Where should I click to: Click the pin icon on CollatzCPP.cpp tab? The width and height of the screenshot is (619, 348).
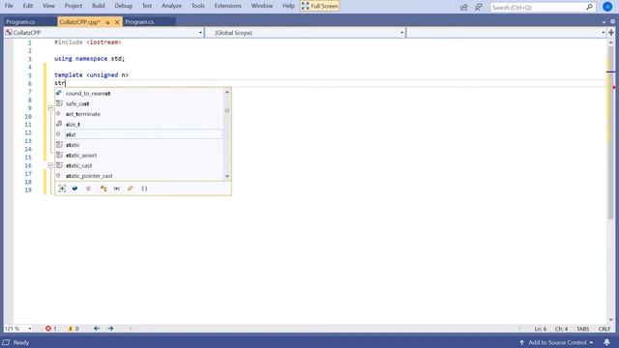(107, 22)
